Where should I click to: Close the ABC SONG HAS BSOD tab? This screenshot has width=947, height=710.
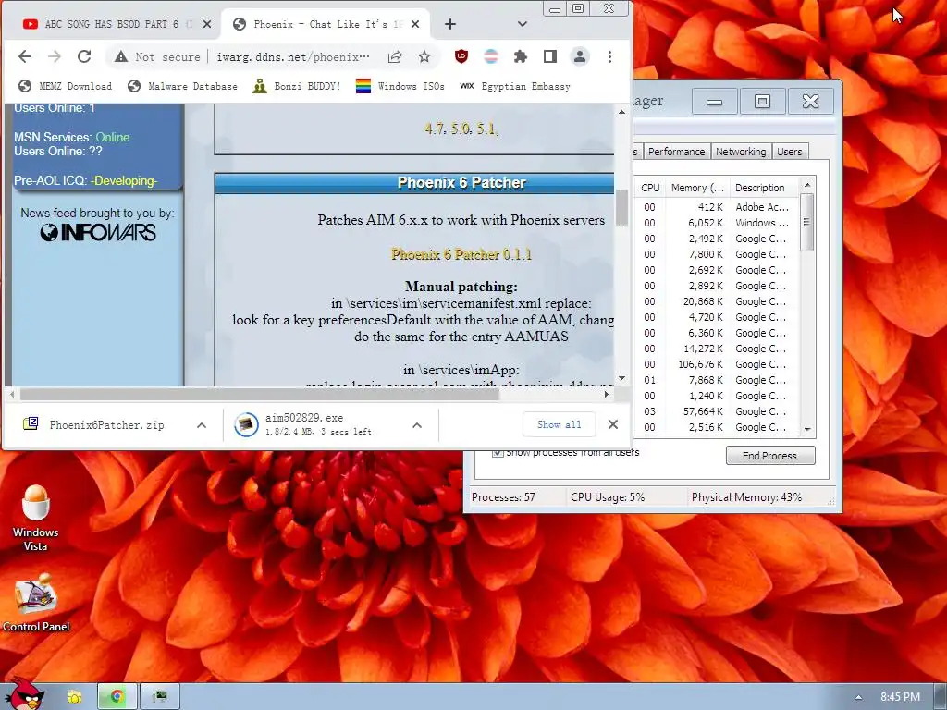(x=207, y=24)
